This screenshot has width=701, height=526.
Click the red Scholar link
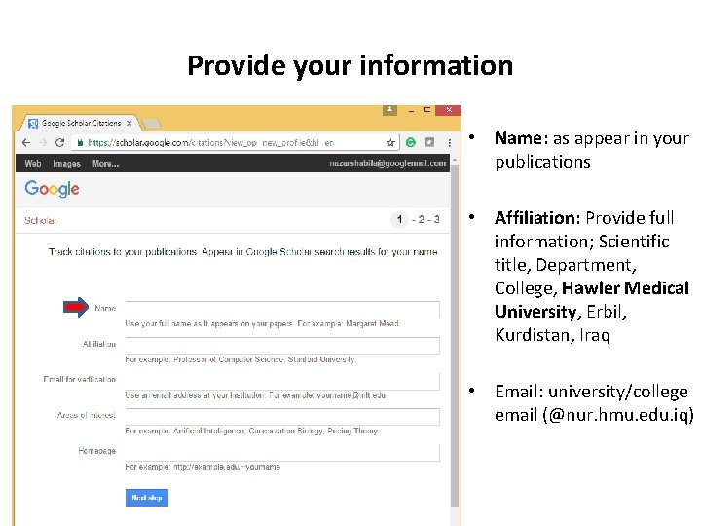tap(40, 220)
